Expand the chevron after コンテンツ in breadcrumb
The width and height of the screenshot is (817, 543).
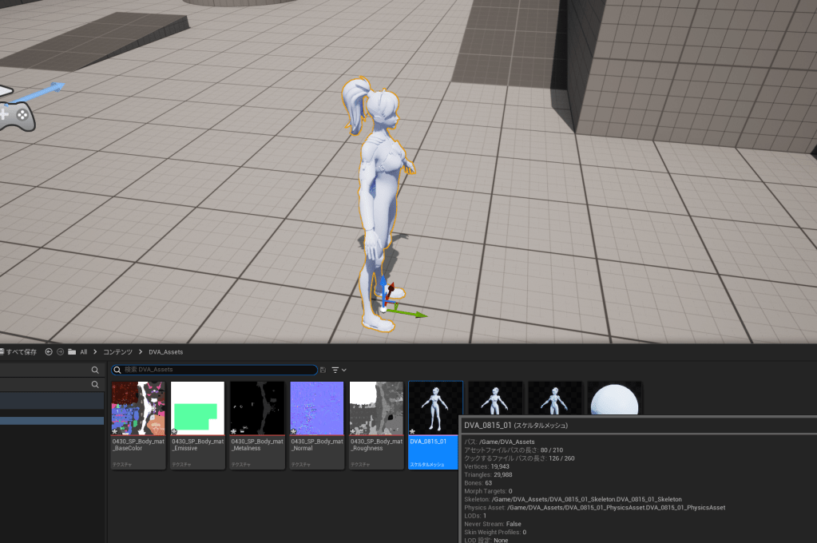pyautogui.click(x=141, y=351)
